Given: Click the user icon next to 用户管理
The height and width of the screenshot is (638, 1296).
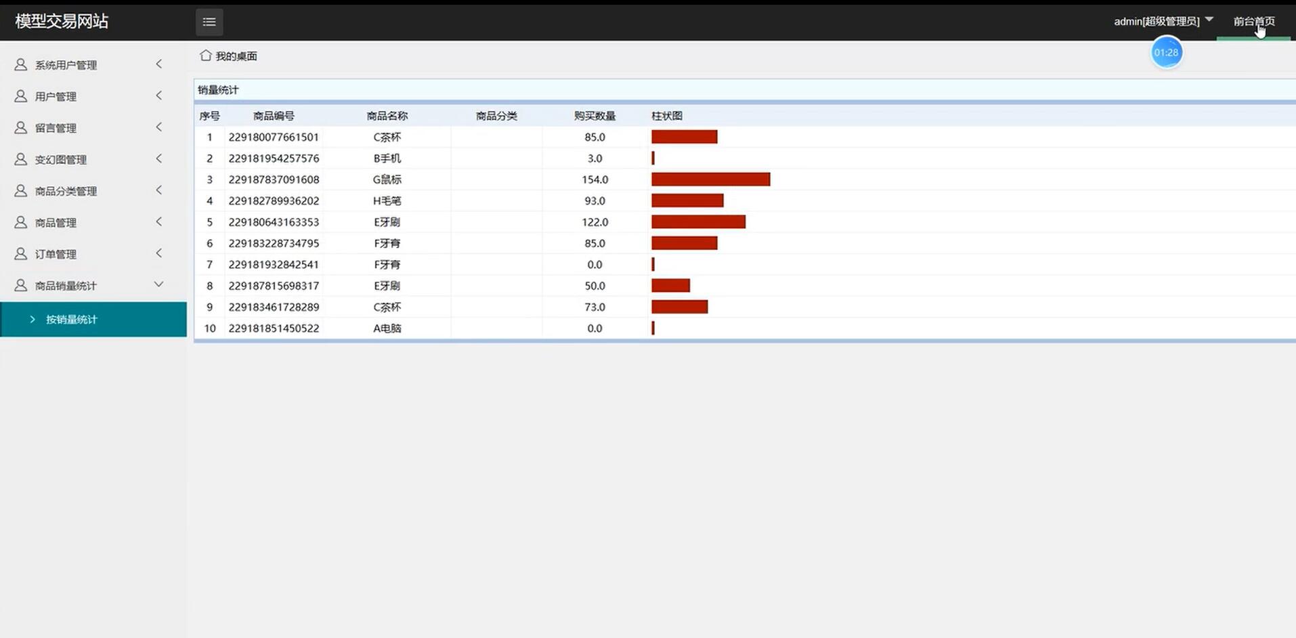Looking at the screenshot, I should (21, 96).
